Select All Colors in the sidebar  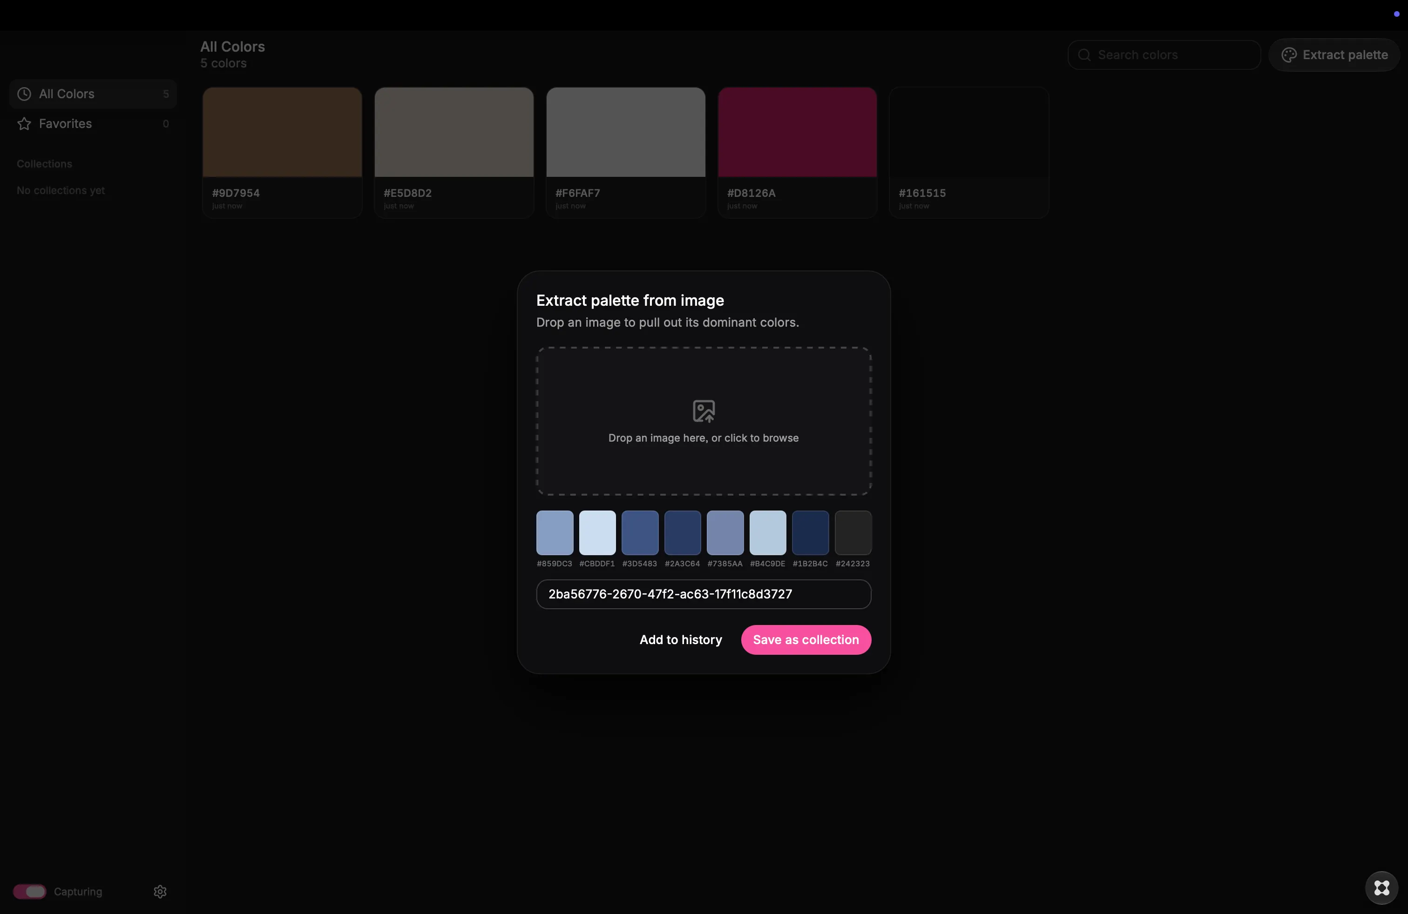93,94
